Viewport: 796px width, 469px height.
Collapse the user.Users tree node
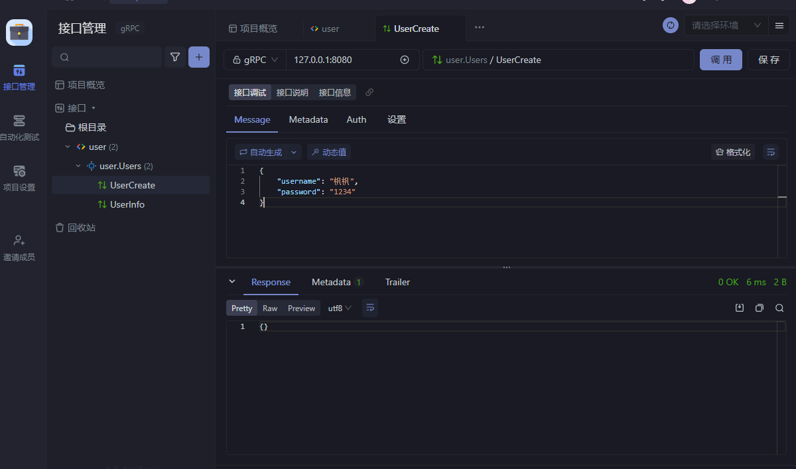pyautogui.click(x=78, y=166)
